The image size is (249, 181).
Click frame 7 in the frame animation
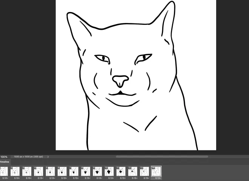point(74,172)
